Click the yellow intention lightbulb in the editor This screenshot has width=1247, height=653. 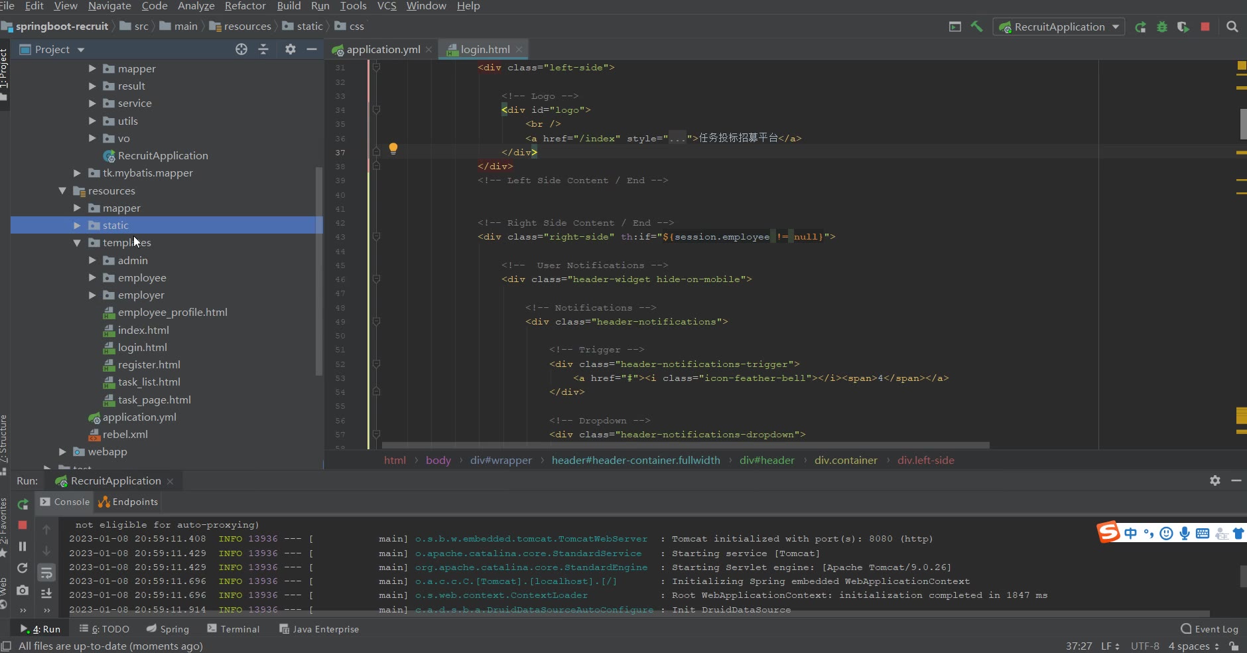(393, 148)
